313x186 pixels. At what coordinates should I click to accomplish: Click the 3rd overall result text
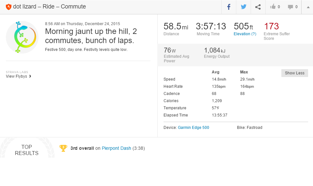(x=82, y=148)
